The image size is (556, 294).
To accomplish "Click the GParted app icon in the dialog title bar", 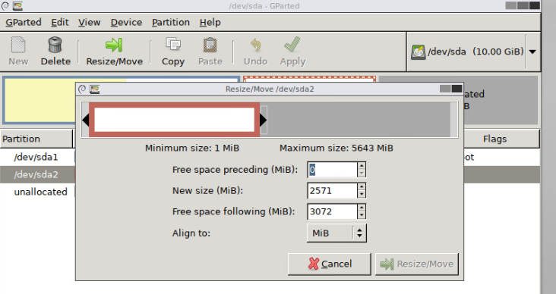I will click(95, 89).
